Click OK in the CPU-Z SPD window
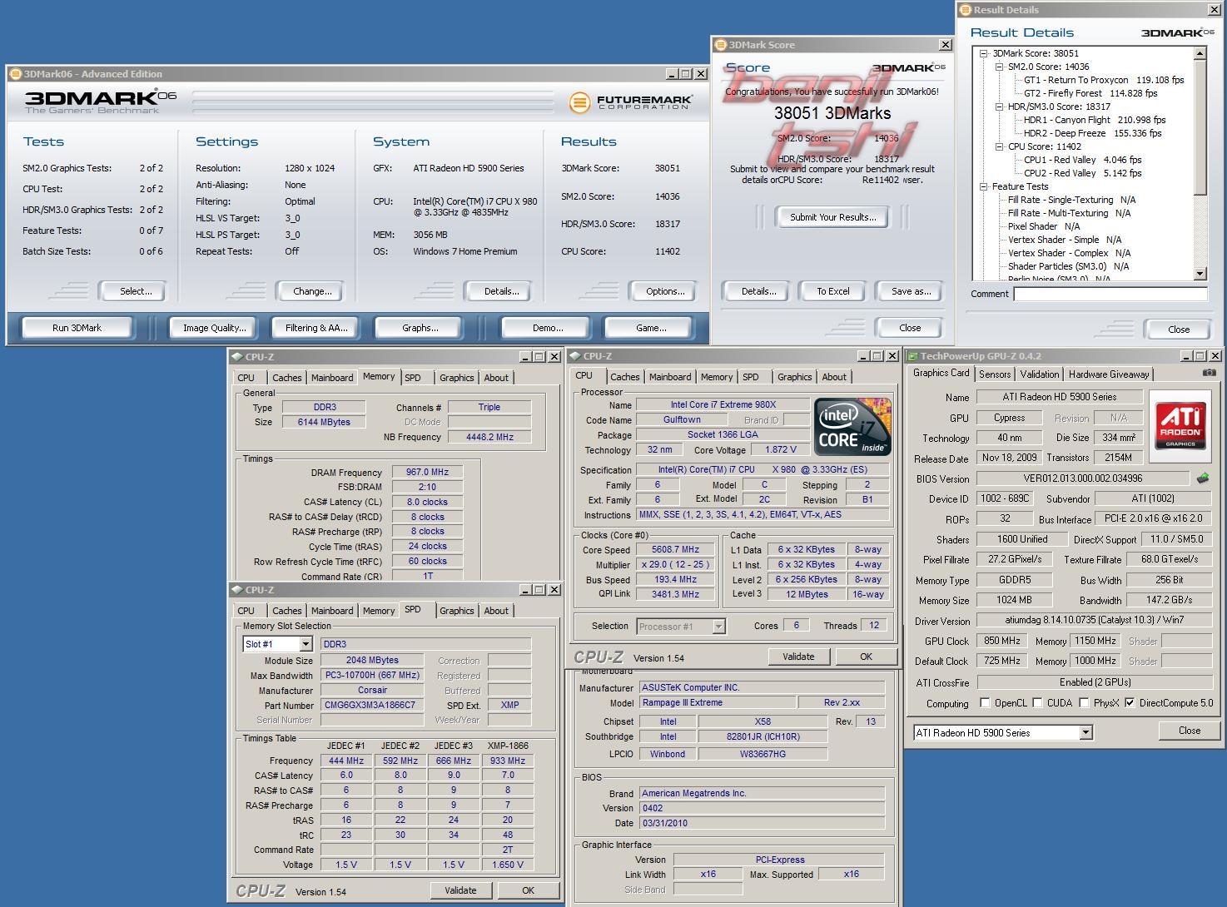This screenshot has height=907, width=1227. coord(528,890)
